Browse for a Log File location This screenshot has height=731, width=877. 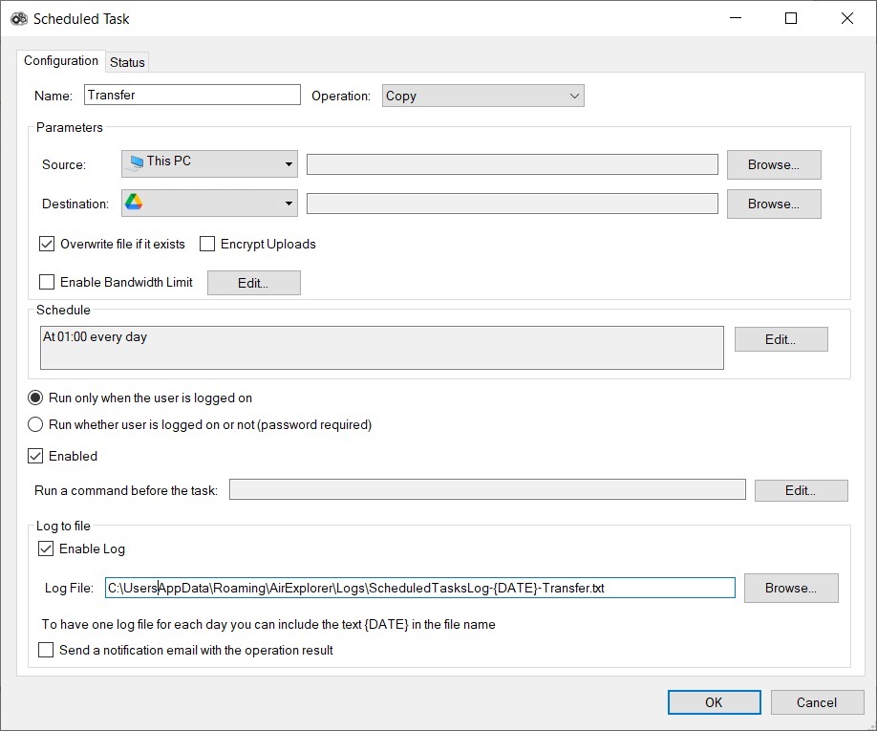[790, 588]
